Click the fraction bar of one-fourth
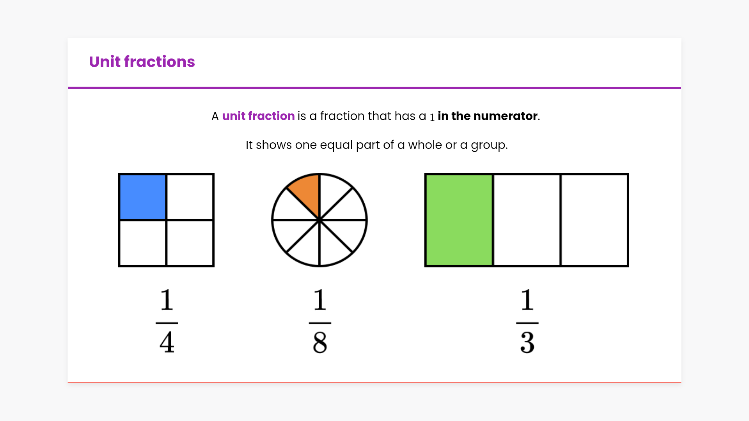This screenshot has height=421, width=749. (167, 323)
